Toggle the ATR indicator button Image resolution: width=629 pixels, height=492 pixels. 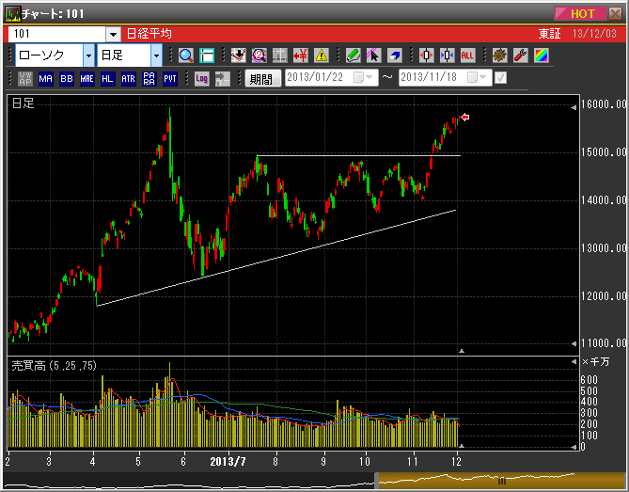[129, 79]
